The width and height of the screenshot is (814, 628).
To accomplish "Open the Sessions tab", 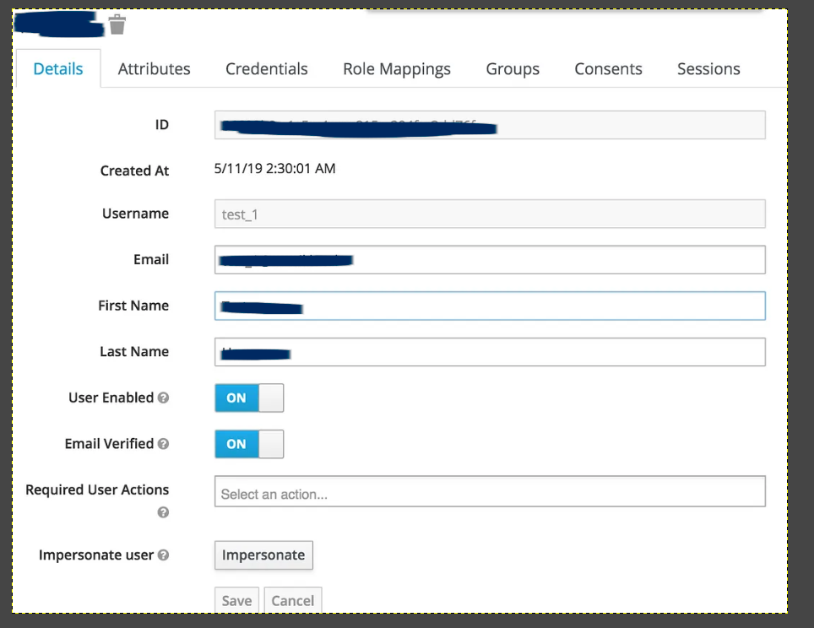I will click(x=708, y=69).
